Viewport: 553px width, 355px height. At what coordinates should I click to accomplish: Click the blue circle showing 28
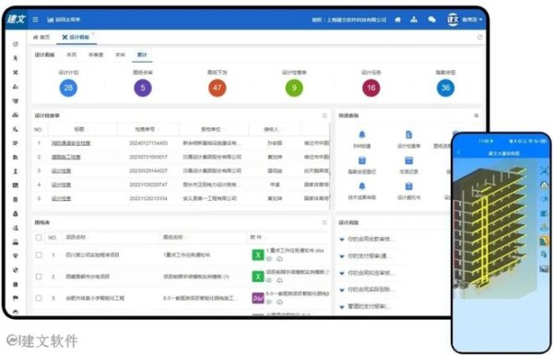[68, 88]
